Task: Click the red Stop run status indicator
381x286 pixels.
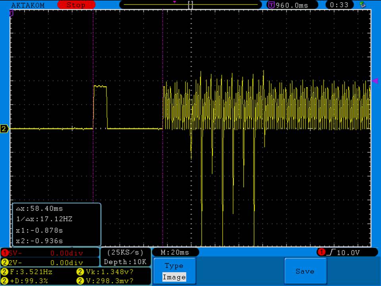Action: (x=76, y=5)
